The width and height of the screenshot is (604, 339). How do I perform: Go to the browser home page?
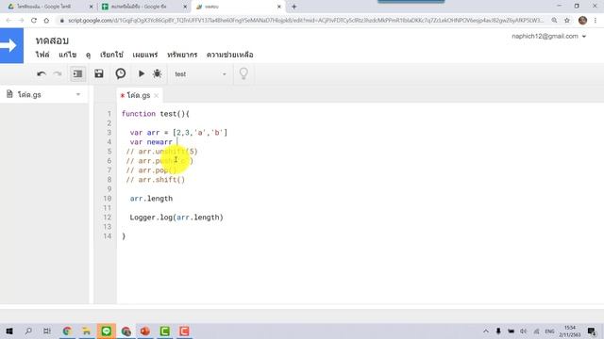pos(46,21)
